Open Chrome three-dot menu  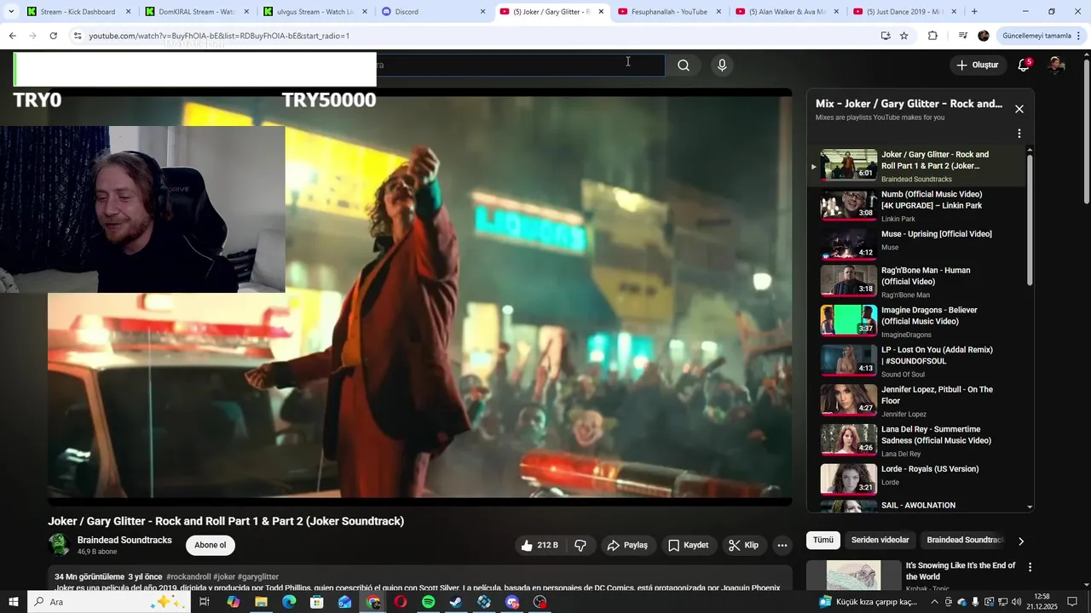(x=1080, y=36)
